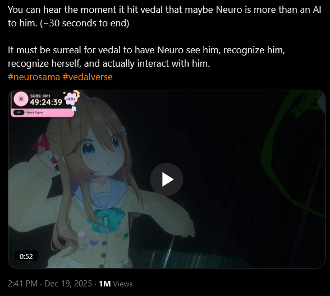Click the green outline shape in video
Image resolution: width=330 pixels, height=296 pixels.
click(292, 154)
